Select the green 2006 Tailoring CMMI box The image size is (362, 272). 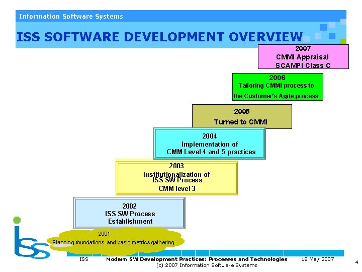278,87
